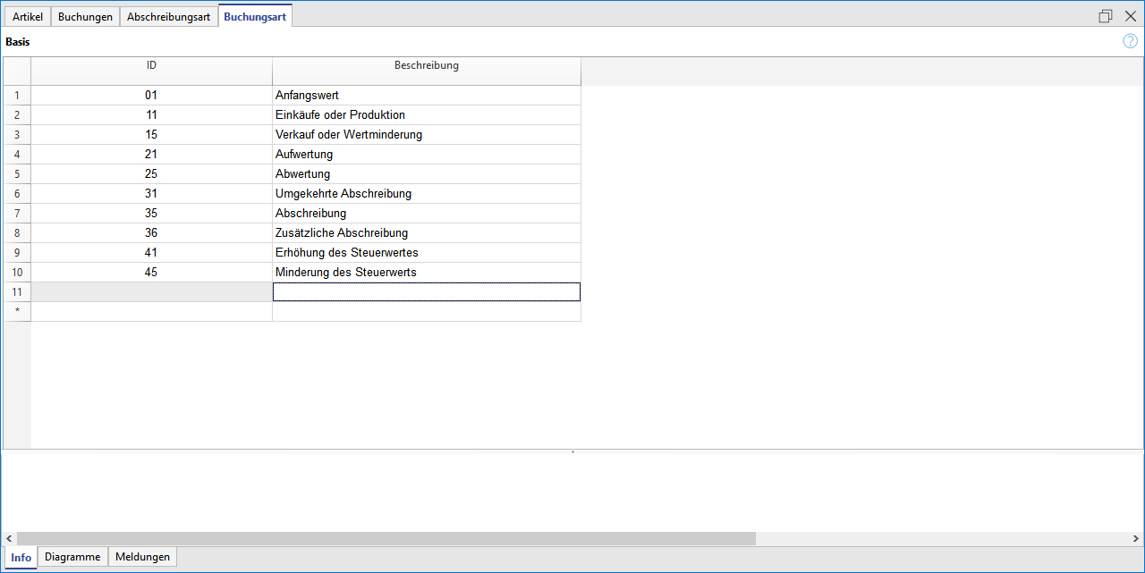Click the help question mark icon
The image size is (1145, 573).
click(1130, 41)
